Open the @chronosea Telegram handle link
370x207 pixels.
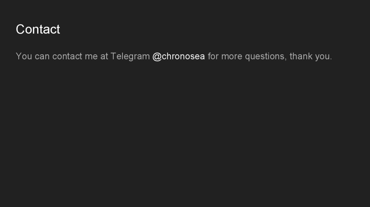(x=178, y=57)
